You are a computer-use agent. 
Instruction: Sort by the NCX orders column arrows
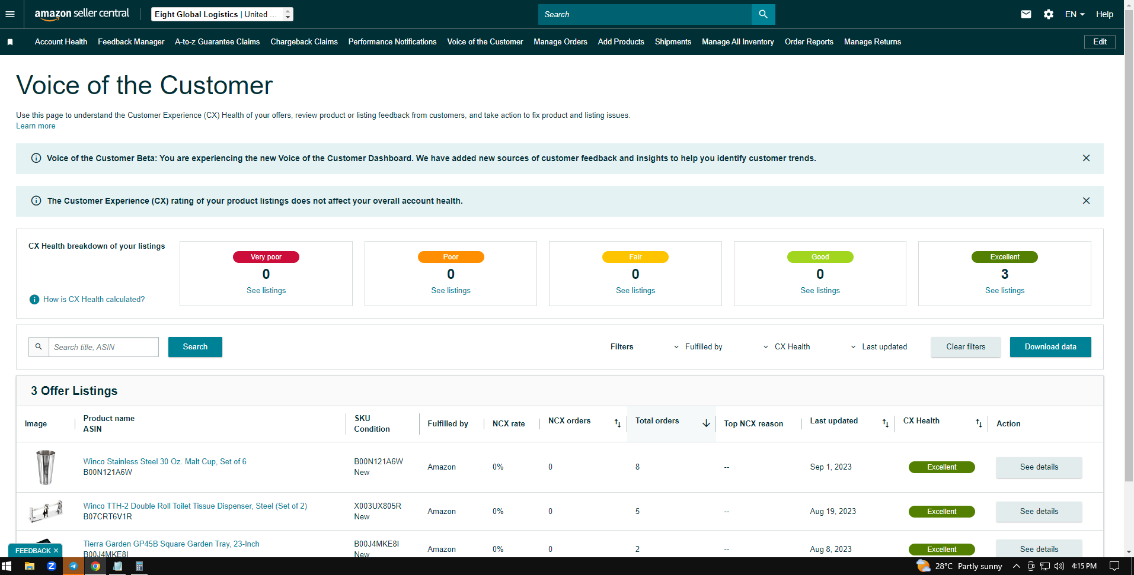(x=618, y=423)
